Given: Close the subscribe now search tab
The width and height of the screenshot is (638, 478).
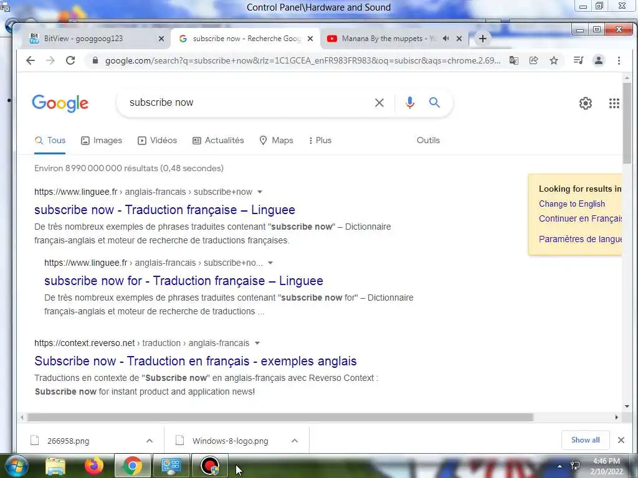Looking at the screenshot, I should (x=310, y=39).
